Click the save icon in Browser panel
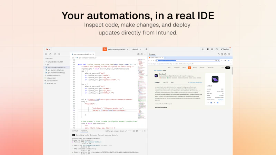Image resolution: width=276 pixels, height=155 pixels. click(226, 54)
